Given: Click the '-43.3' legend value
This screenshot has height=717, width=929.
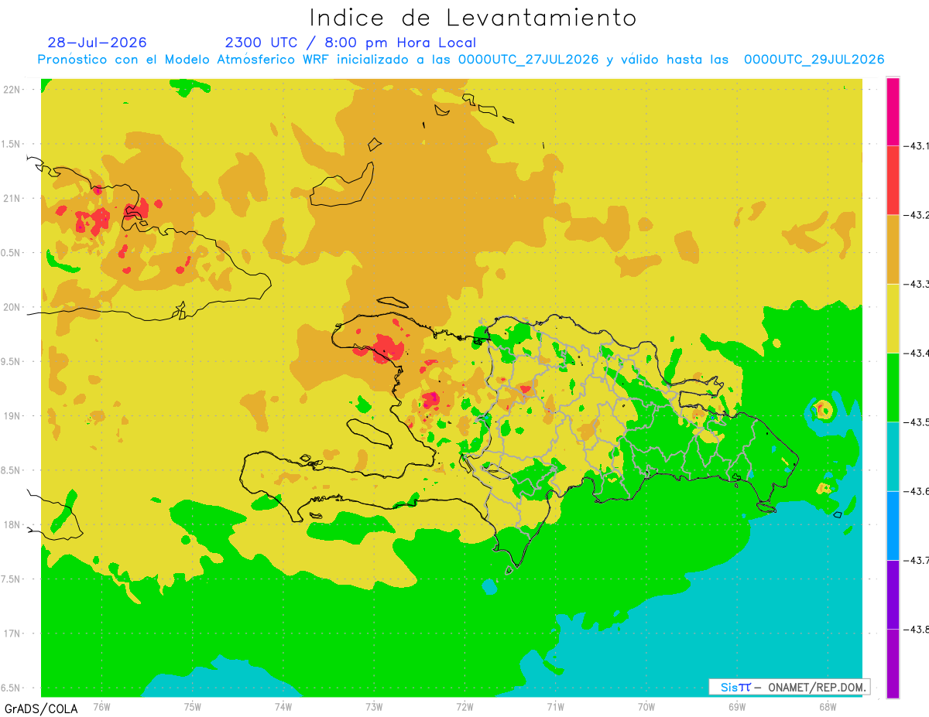Looking at the screenshot, I should point(917,284).
